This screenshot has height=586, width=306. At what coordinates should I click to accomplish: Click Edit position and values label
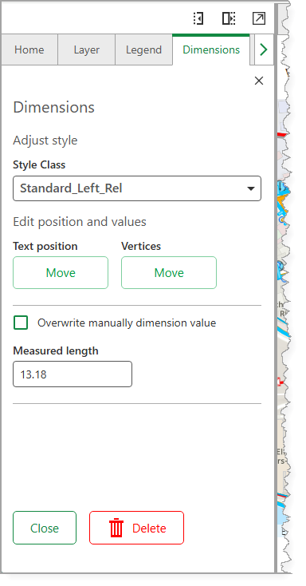pyautogui.click(x=80, y=222)
